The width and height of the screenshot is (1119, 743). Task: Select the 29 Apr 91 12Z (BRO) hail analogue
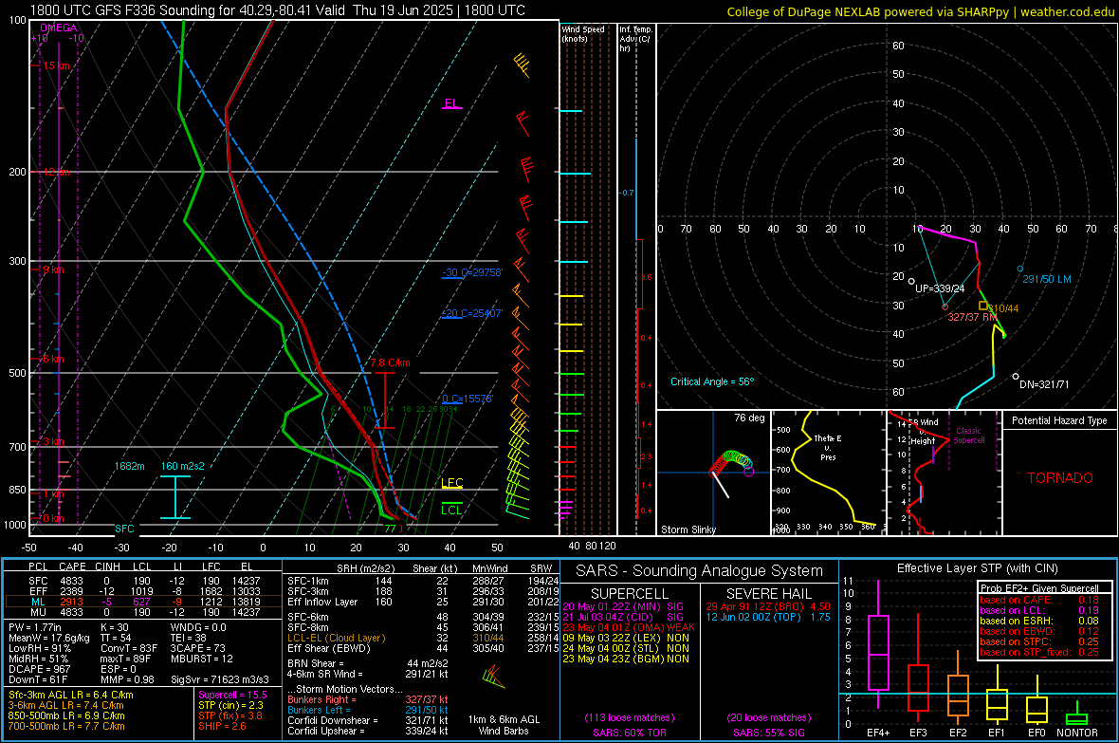768,606
